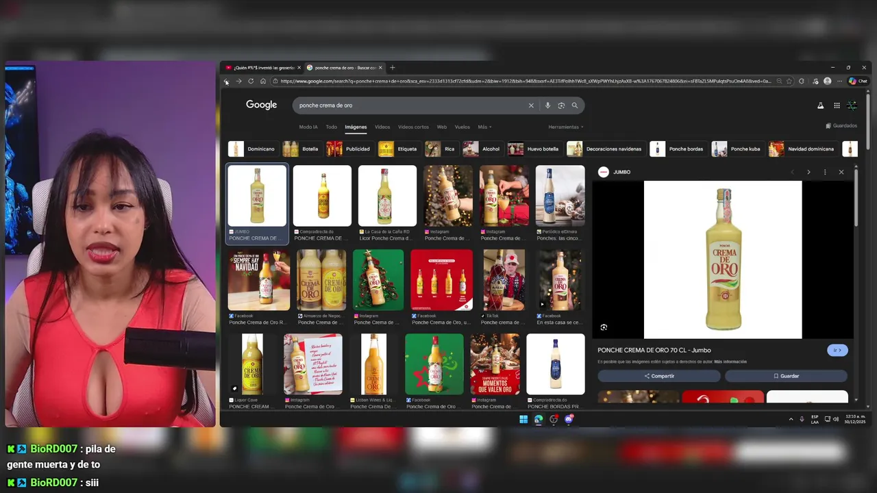This screenshot has width=877, height=493.
Task: Expand the Herramientas dropdown
Action: pyautogui.click(x=566, y=127)
